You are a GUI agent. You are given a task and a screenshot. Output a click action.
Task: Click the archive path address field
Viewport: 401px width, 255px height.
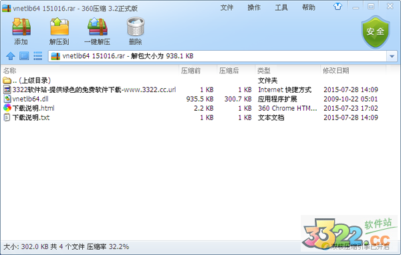217,56
